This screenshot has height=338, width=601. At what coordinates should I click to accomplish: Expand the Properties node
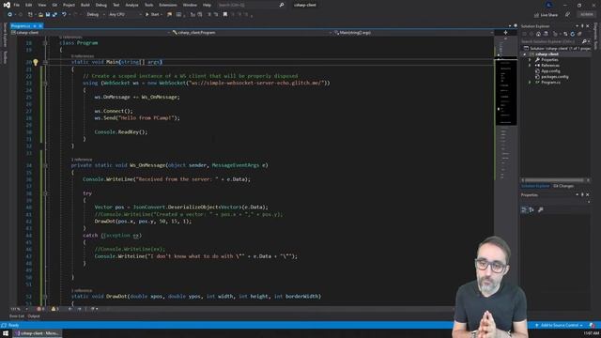pyautogui.click(x=530, y=60)
